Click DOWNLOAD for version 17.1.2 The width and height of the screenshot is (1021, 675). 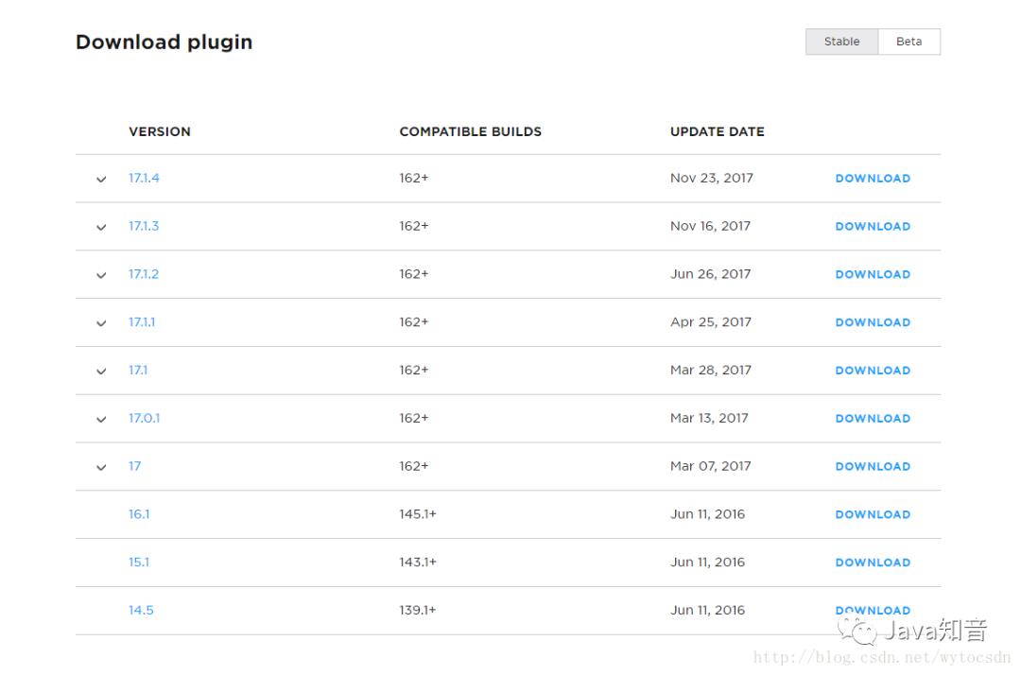click(873, 274)
